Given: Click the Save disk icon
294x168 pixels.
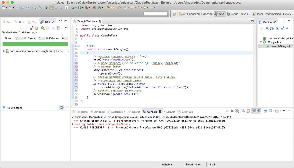Looking at the screenshot, I should click(18, 8).
